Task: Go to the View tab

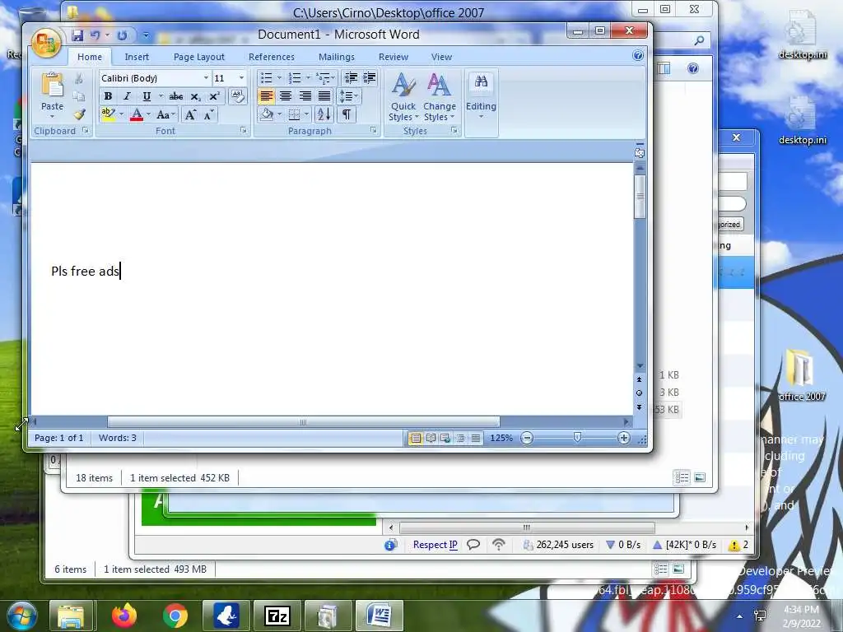Action: coord(441,57)
